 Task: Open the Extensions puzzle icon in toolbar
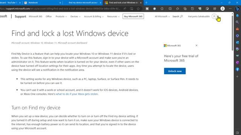pos(162,9)
